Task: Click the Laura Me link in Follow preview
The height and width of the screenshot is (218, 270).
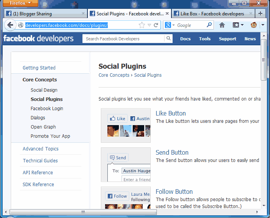Action: [x=140, y=194]
